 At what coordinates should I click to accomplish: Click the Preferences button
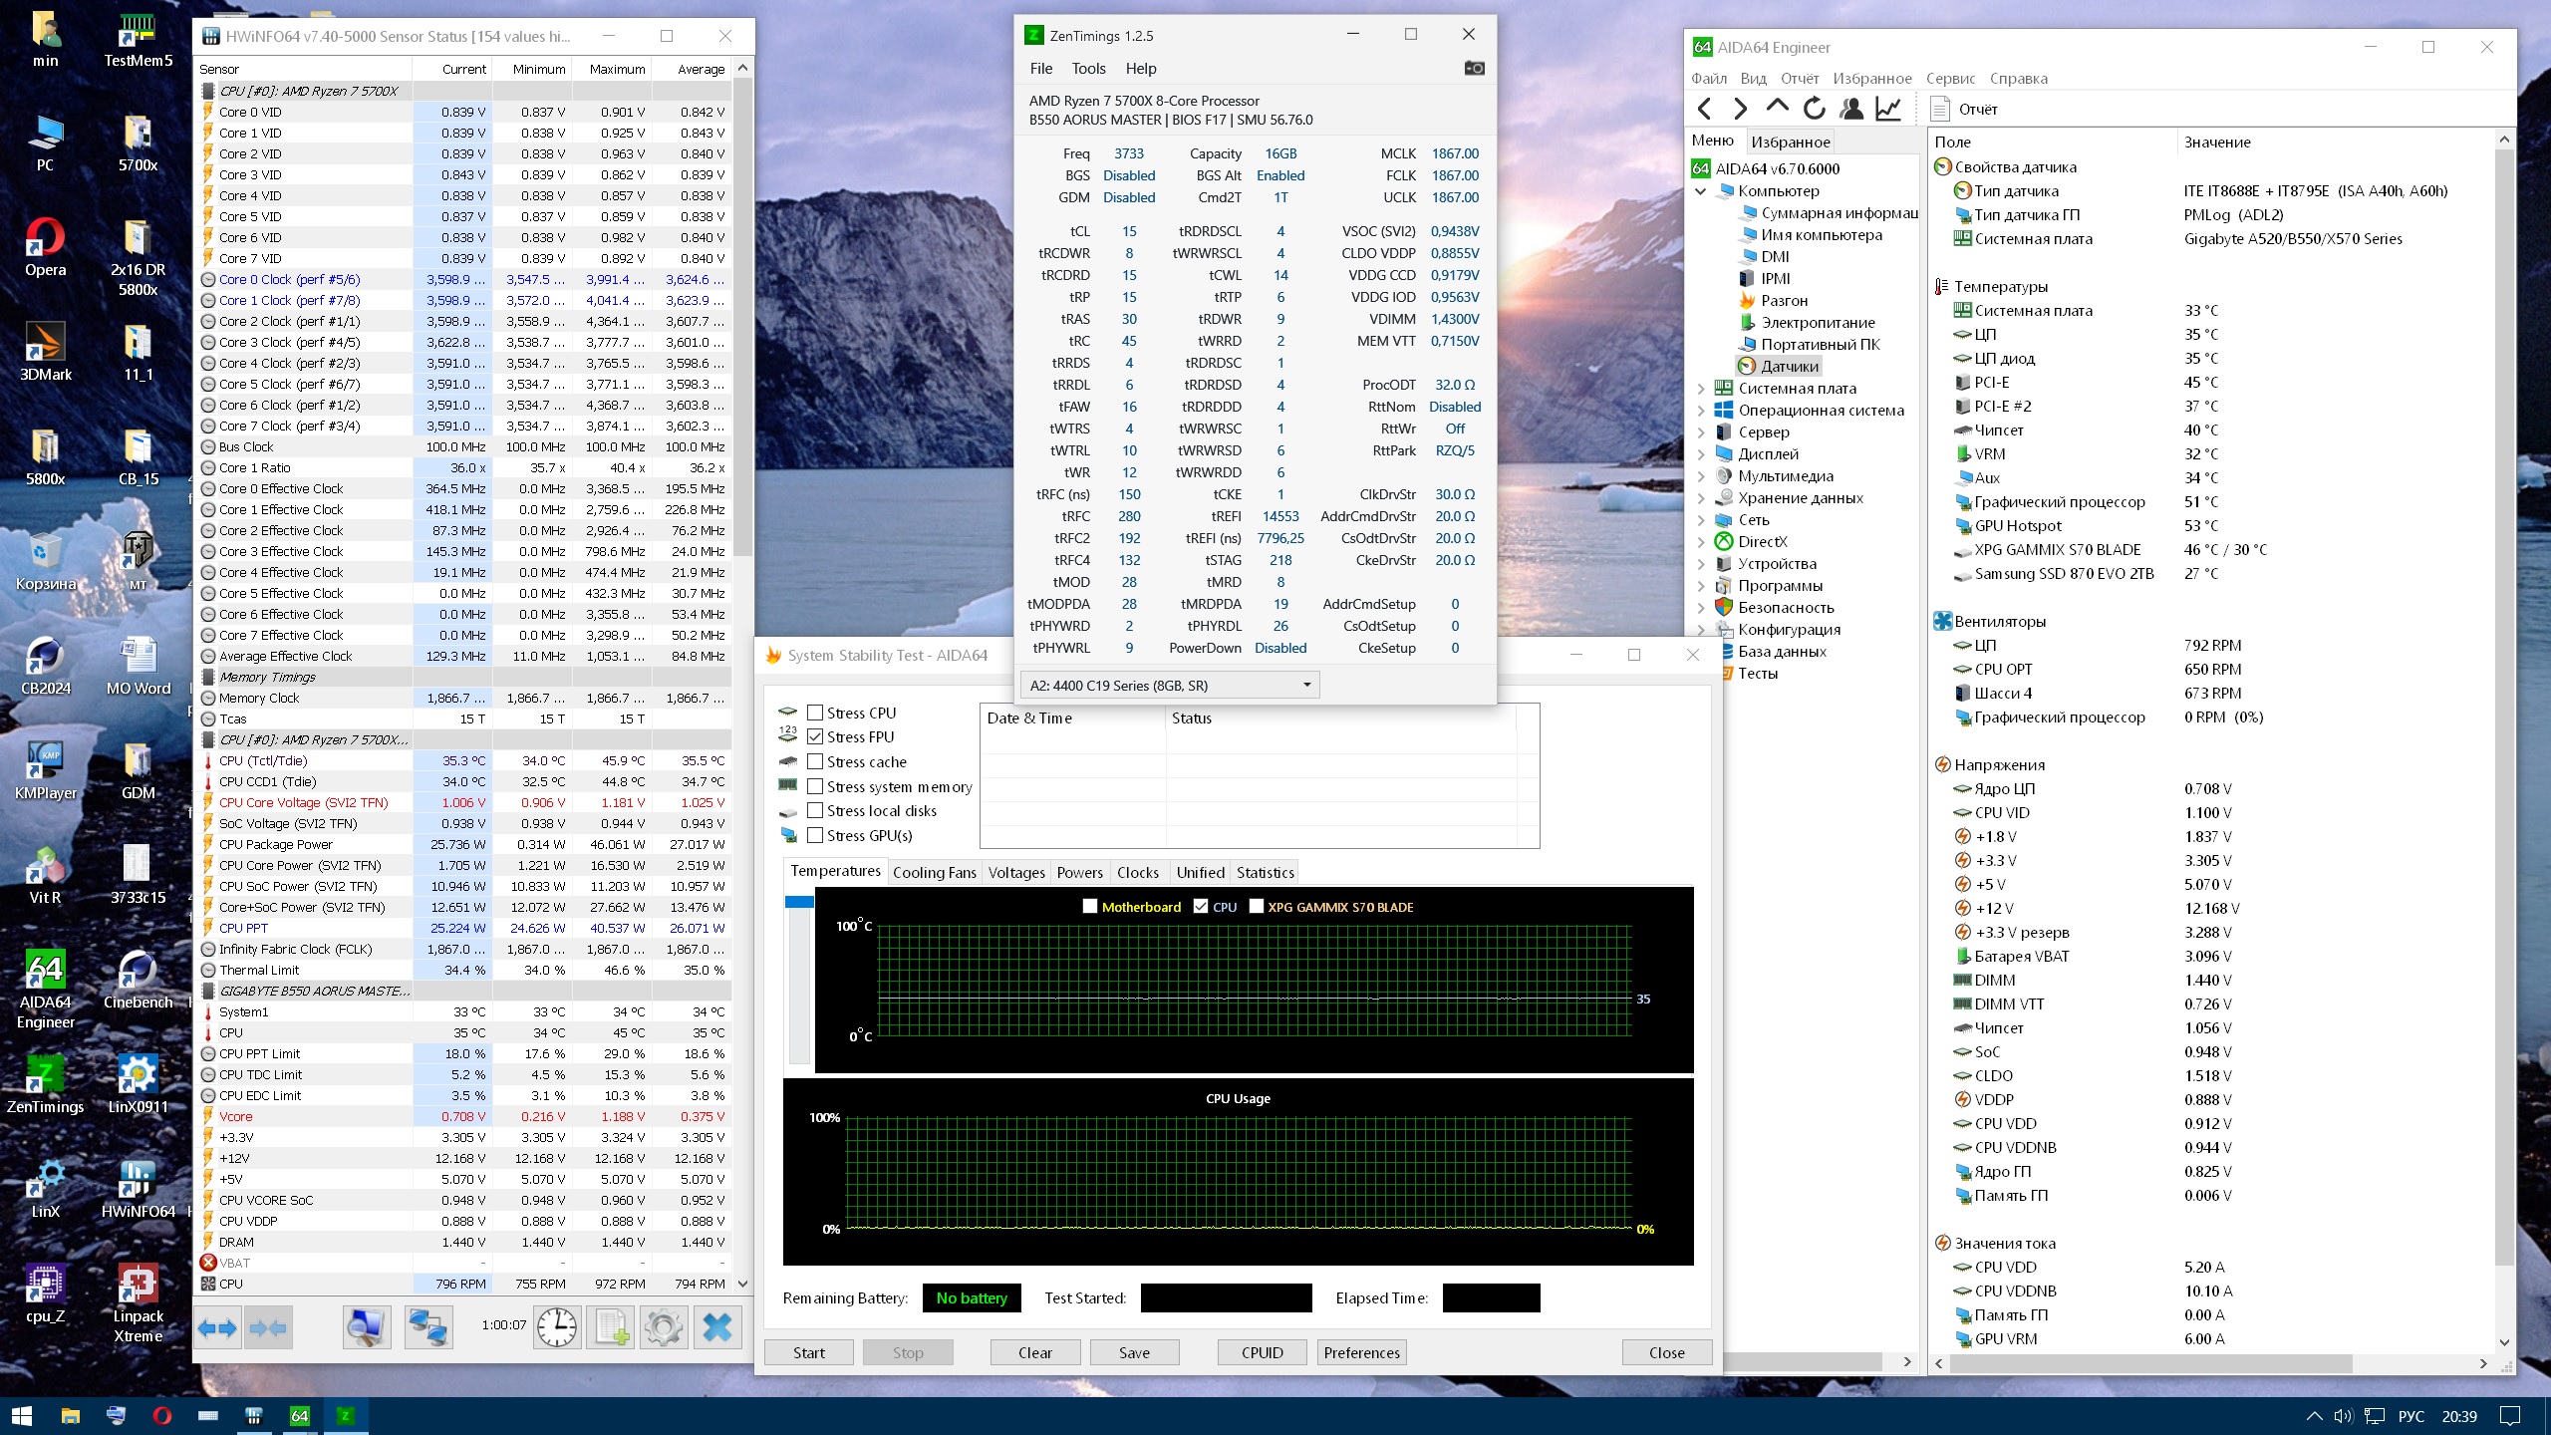click(1361, 1352)
